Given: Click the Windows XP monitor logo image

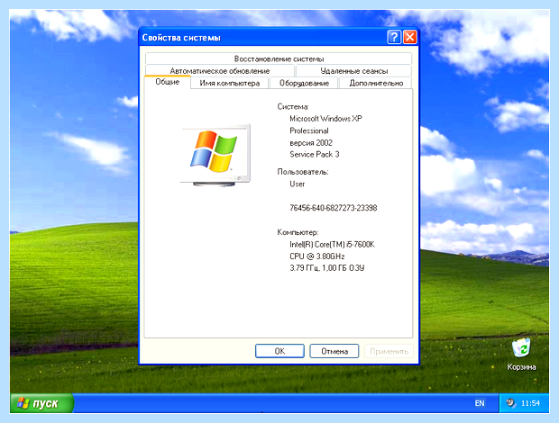Looking at the screenshot, I should tap(215, 155).
